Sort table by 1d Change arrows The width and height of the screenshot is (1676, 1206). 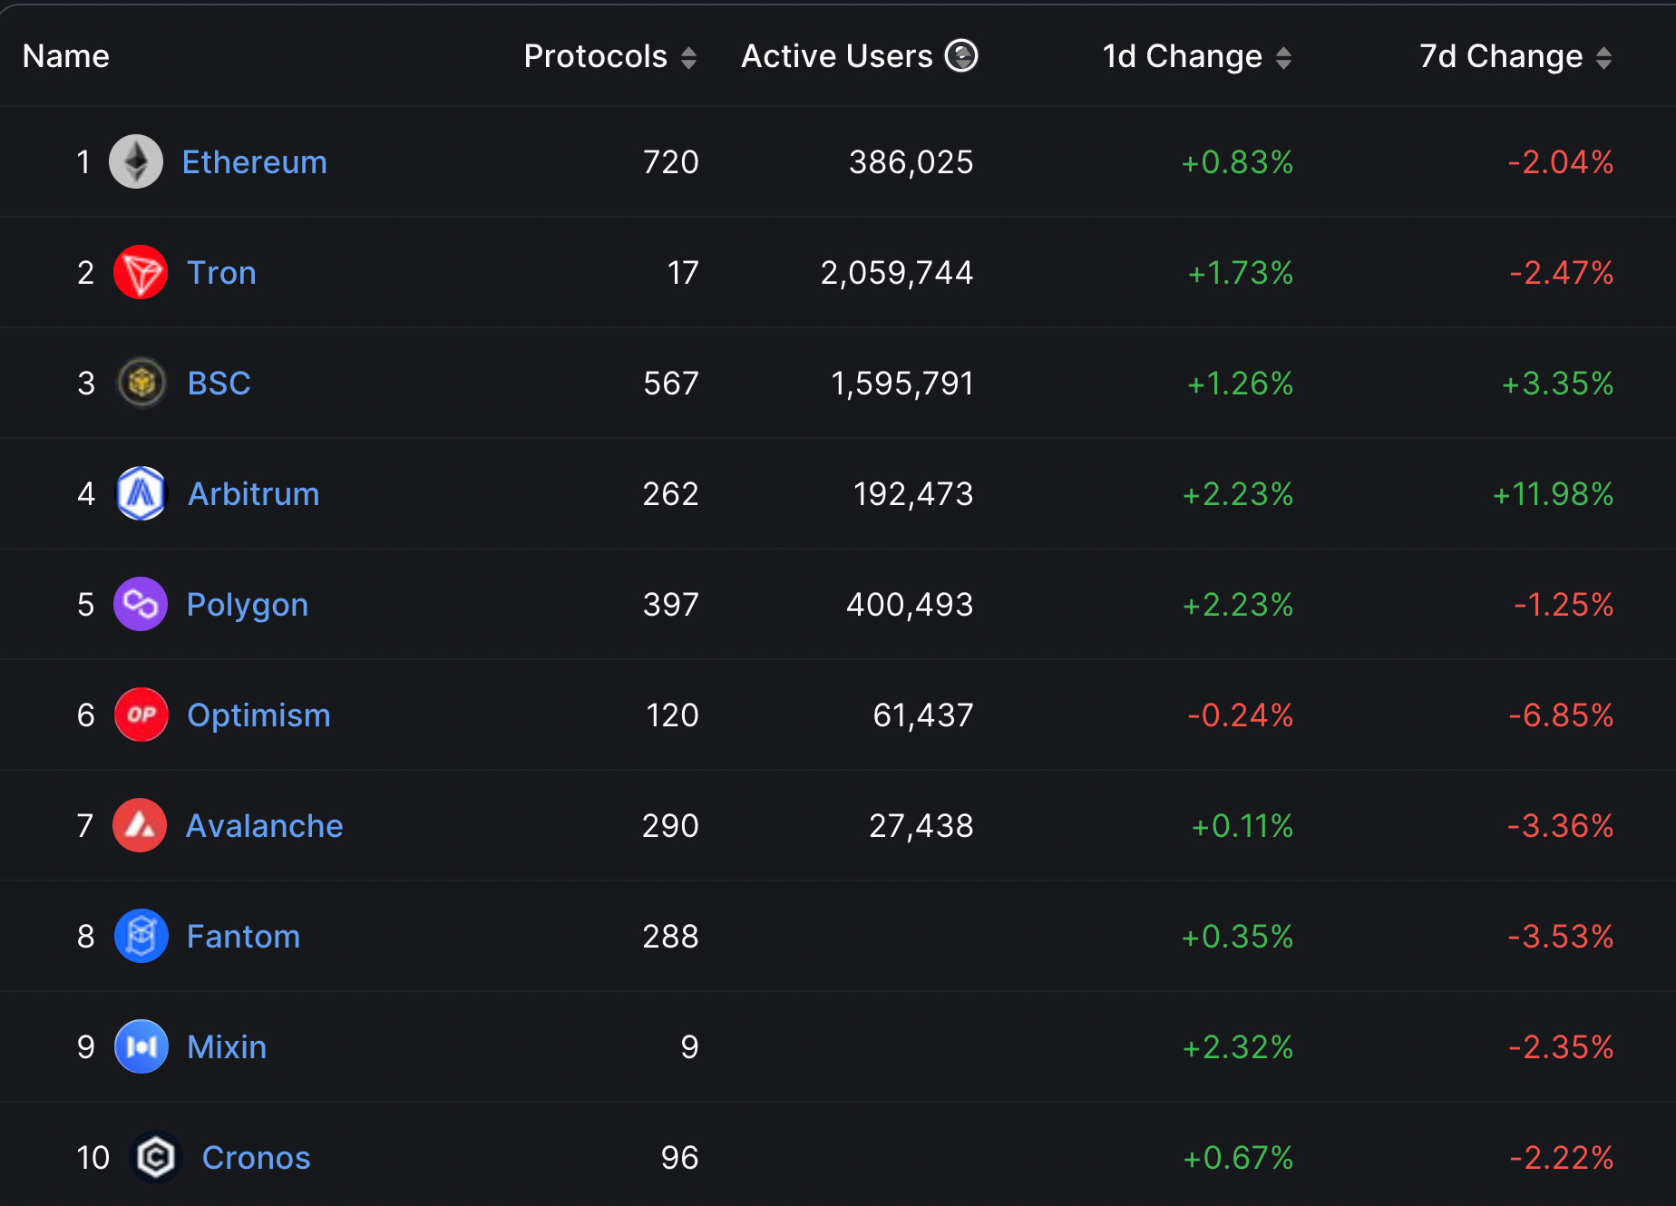tap(1283, 58)
